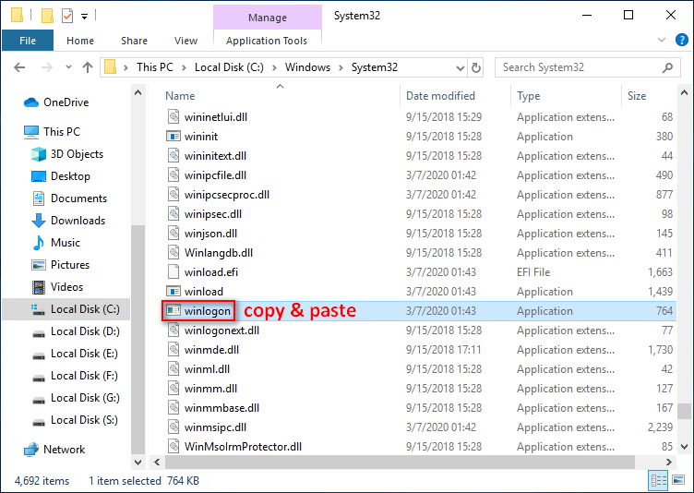The height and width of the screenshot is (493, 694).
Task: Click the horizontal scrollbar right arrow
Action: 669,462
